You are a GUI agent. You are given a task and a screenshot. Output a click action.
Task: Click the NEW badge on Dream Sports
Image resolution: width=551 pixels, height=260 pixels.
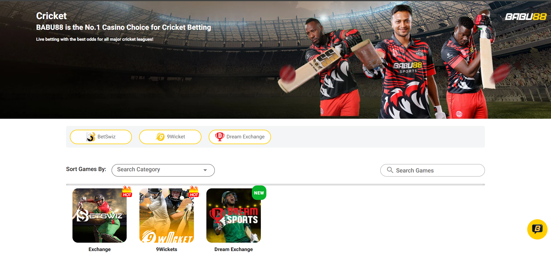click(259, 193)
